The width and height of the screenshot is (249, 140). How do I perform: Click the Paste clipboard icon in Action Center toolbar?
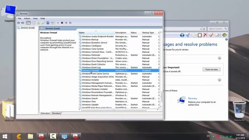(200, 35)
